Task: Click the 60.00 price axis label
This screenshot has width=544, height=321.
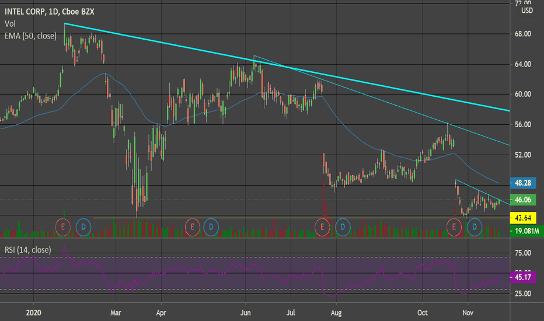Action: tap(523, 94)
